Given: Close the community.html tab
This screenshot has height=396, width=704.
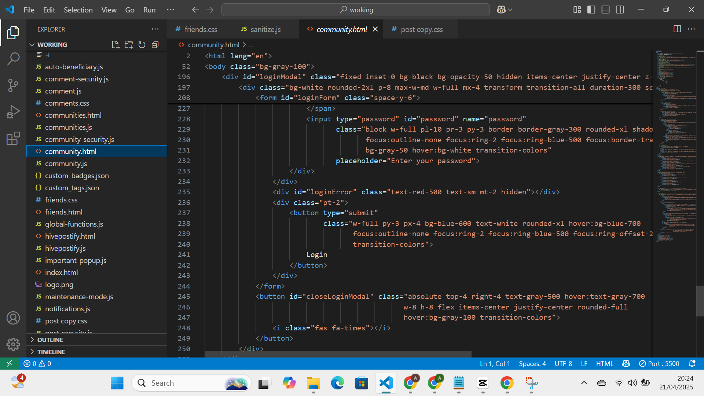Looking at the screenshot, I should click(375, 29).
